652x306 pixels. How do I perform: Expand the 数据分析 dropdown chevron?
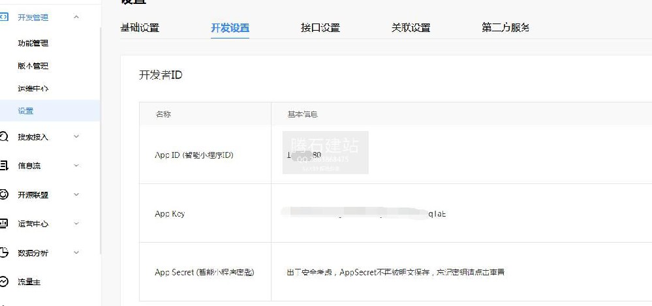[76, 252]
